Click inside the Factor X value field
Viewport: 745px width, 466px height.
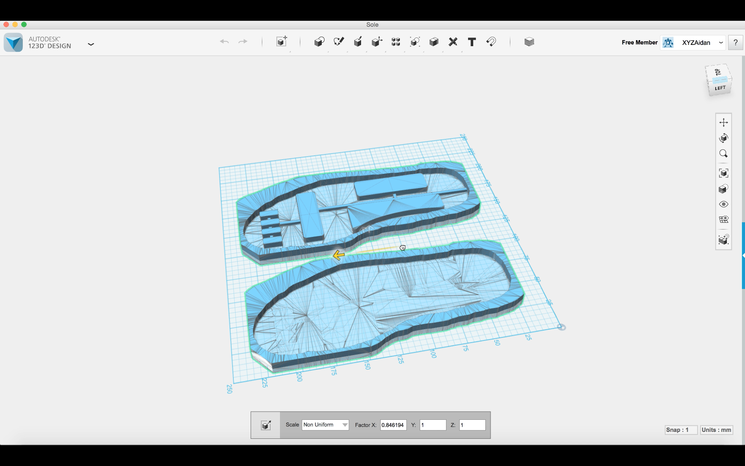pyautogui.click(x=393, y=425)
